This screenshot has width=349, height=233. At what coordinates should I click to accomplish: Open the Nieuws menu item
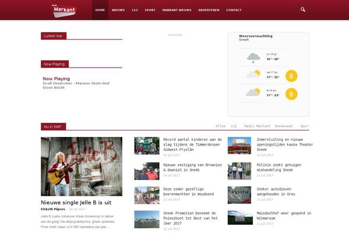[118, 10]
